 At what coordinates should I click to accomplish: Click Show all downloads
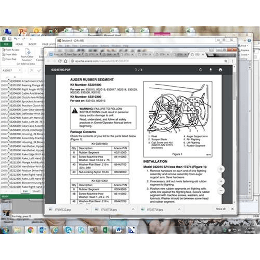(221, 209)
